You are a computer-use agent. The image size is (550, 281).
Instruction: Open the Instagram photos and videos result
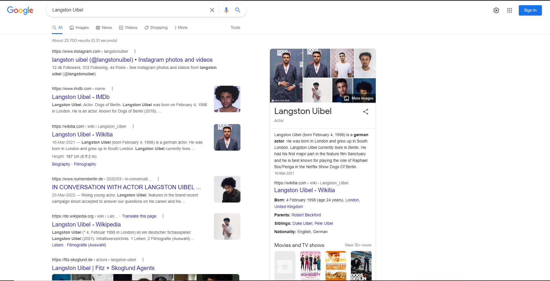(132, 60)
